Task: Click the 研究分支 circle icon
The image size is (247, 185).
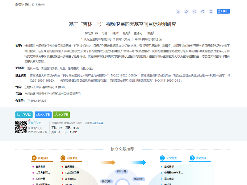Action: (x=162, y=158)
